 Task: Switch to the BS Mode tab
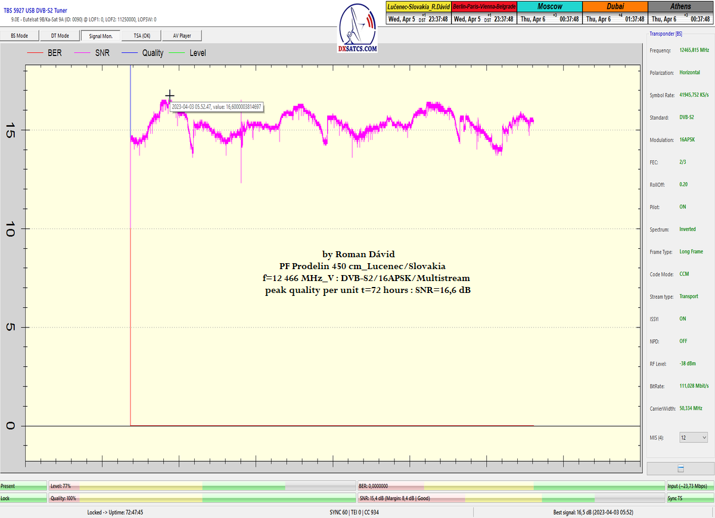[20, 36]
